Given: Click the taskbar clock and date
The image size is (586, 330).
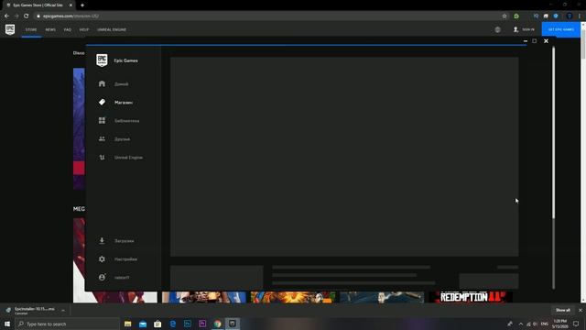Looking at the screenshot, I should tap(559, 324).
